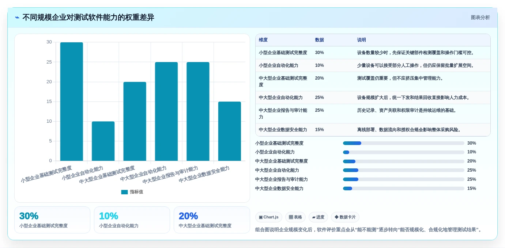Viewport: 505px width, 248px height.
Task: Click the 数据卡片 tag chip
Action: point(345,217)
